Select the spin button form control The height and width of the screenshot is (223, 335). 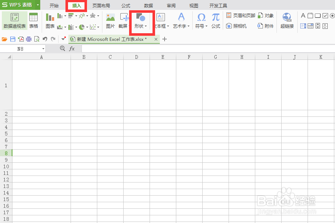325,26
